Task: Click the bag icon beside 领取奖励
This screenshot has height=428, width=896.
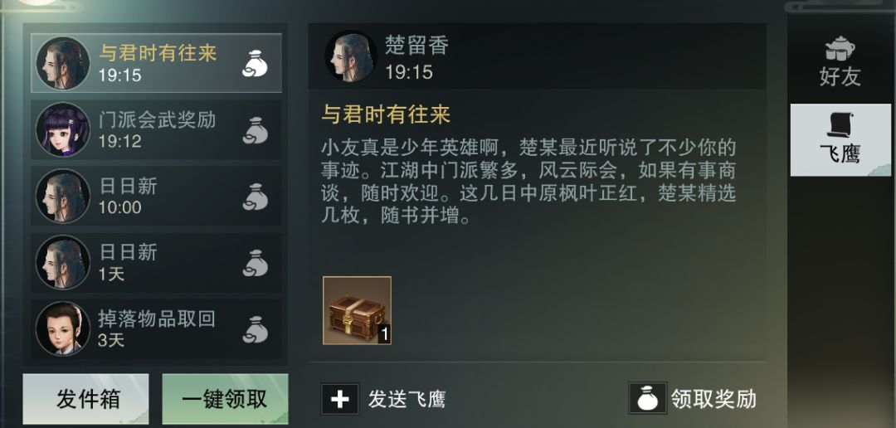Action: [x=647, y=397]
